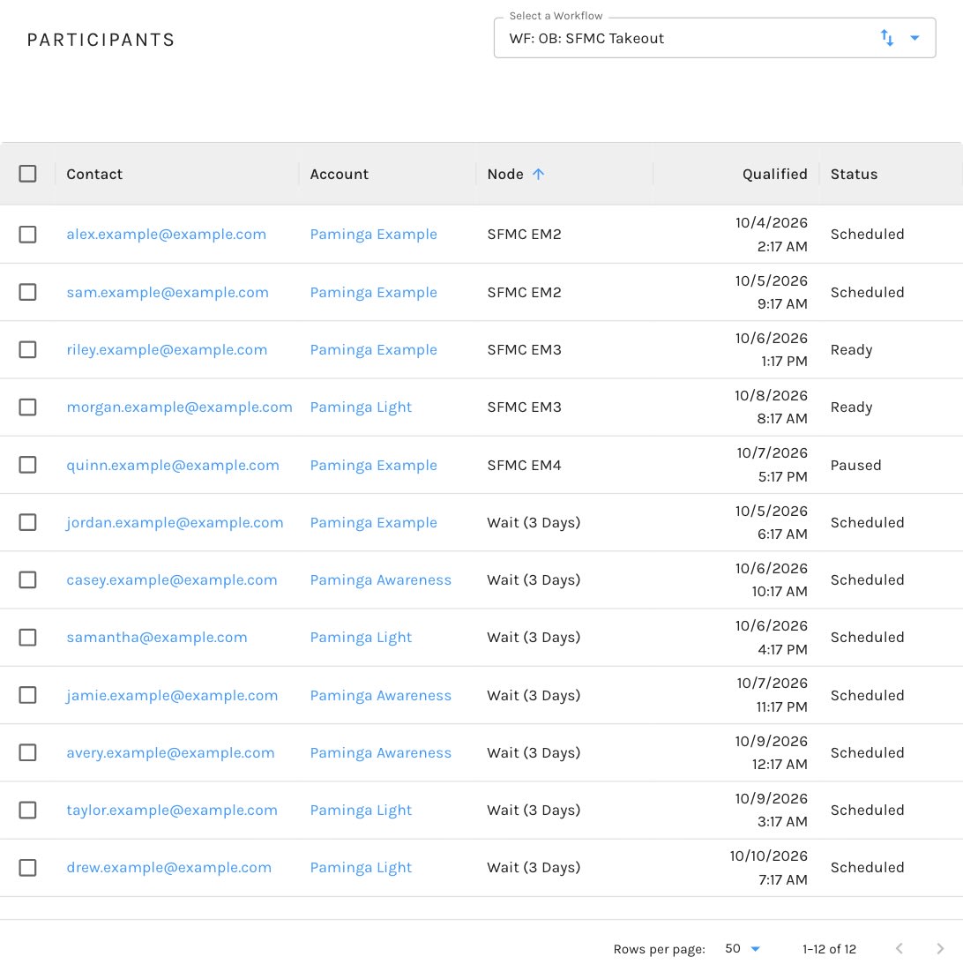
Task: Open Paminga Awareness account in avery row
Action: (x=380, y=753)
